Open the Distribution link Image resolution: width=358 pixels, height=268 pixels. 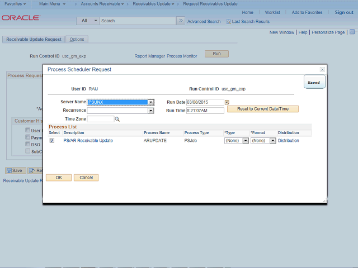(x=288, y=141)
